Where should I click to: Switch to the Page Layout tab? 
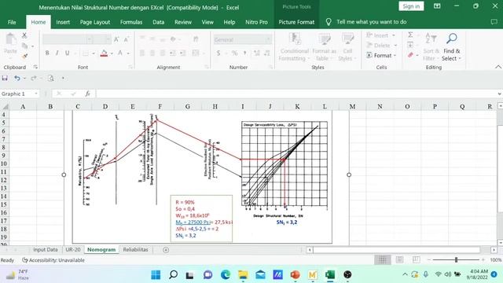pos(95,22)
